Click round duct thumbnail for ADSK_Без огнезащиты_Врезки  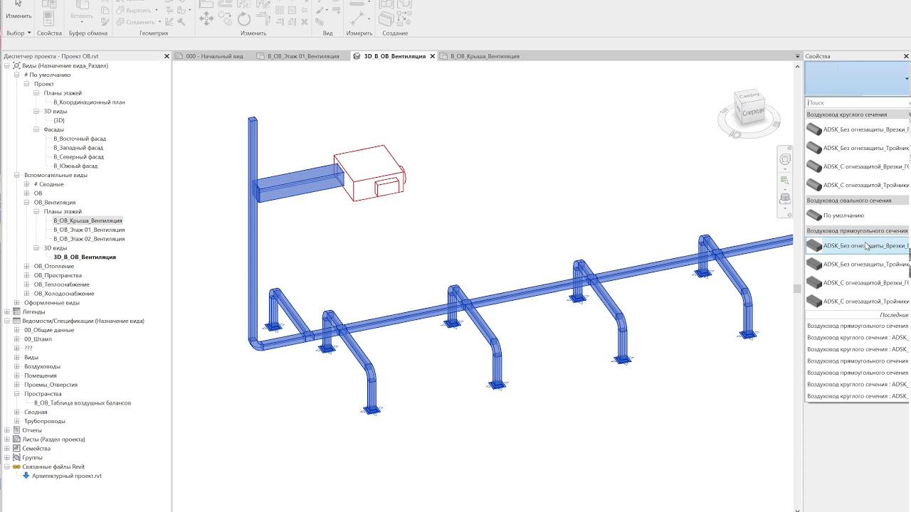(814, 129)
